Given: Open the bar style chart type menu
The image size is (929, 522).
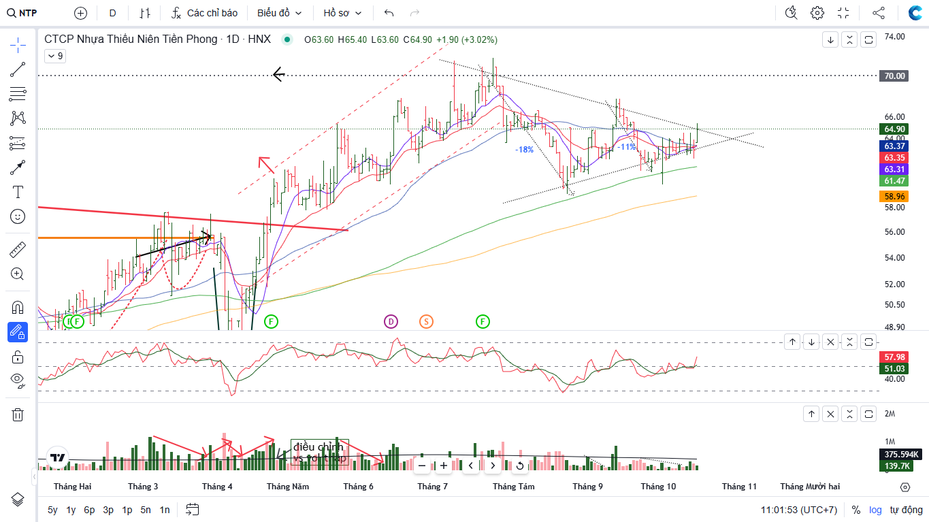Looking at the screenshot, I should (145, 13).
